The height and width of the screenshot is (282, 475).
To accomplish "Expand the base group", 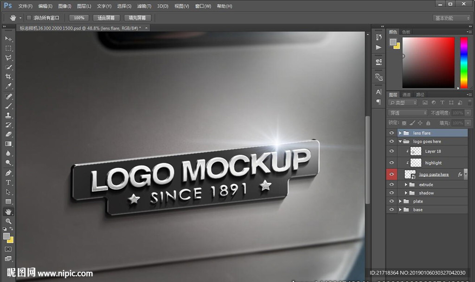I will tap(400, 210).
